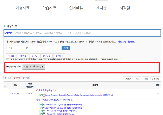Click the 조문수의 기하,조합론 button
Screen dimensions: 163x115
[x=33, y=66]
